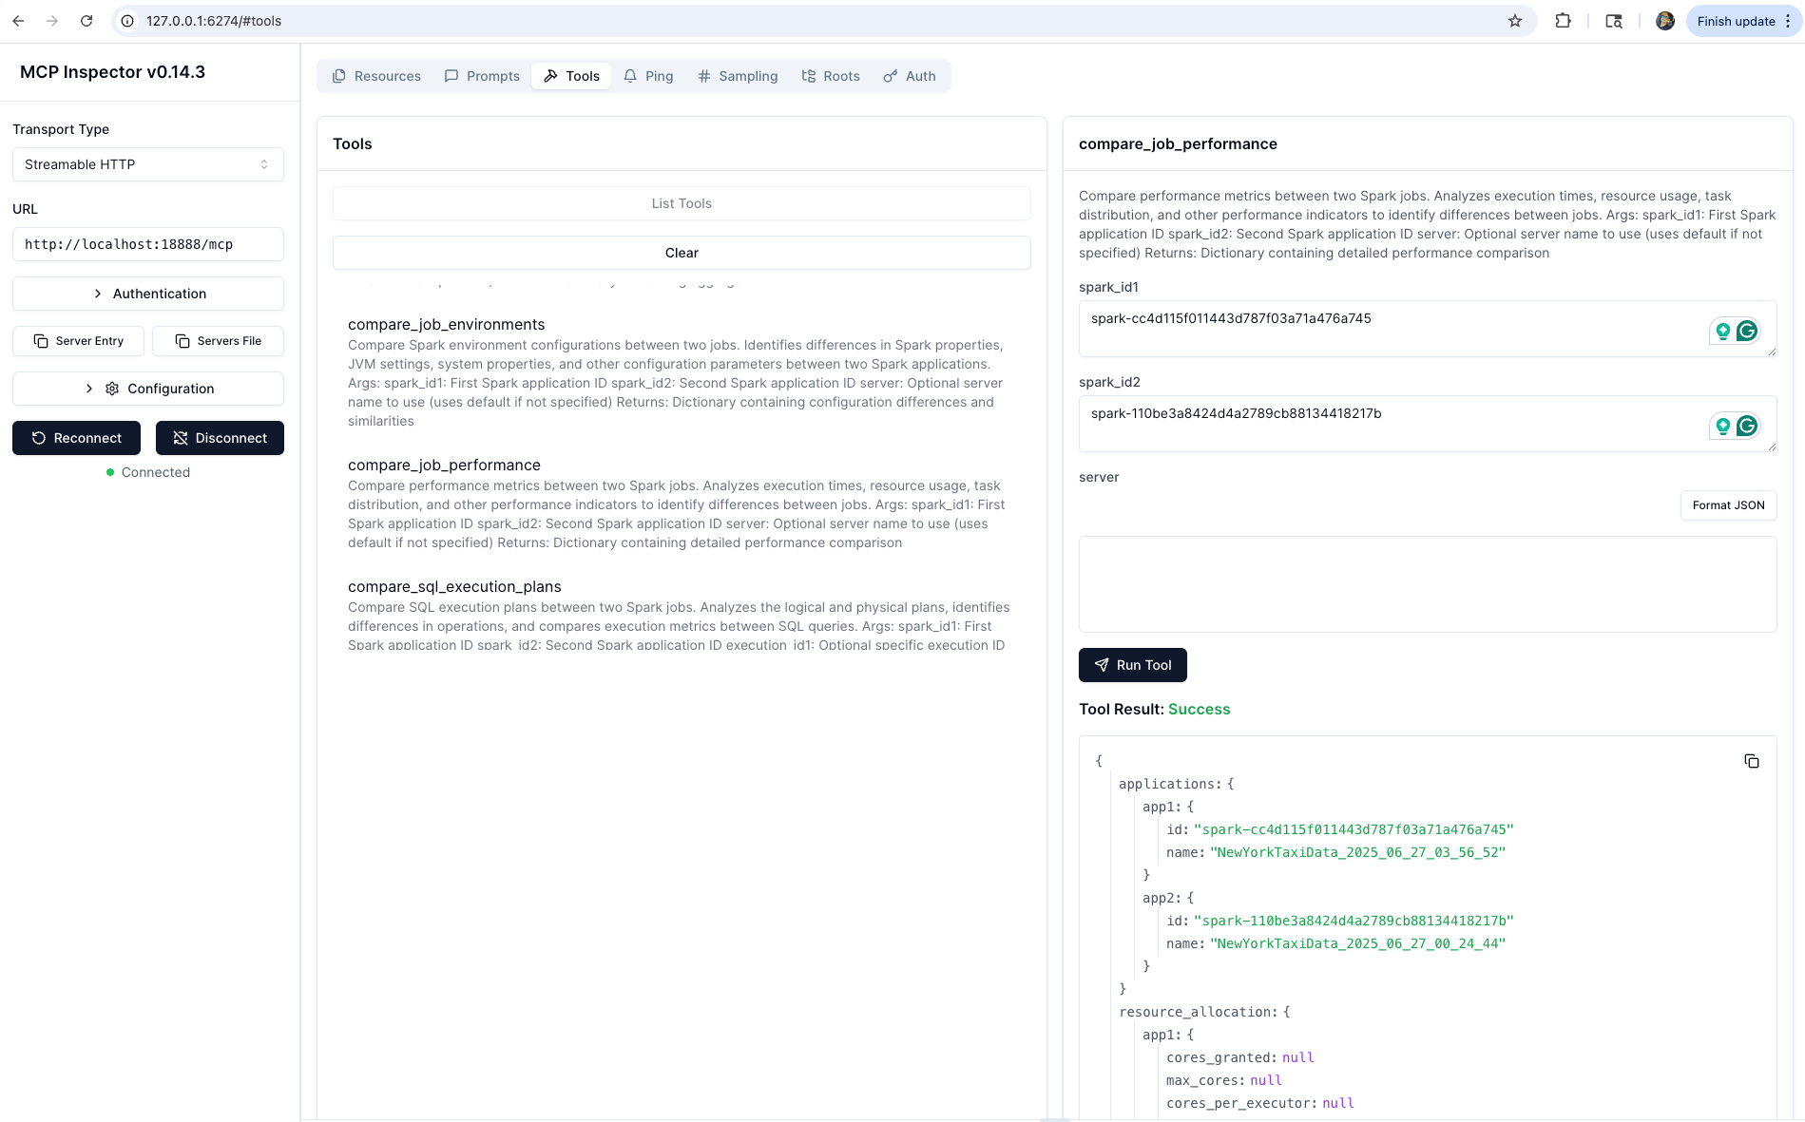Click the MCP Inspector v0.14.3 title
This screenshot has height=1122, width=1805.
click(112, 72)
